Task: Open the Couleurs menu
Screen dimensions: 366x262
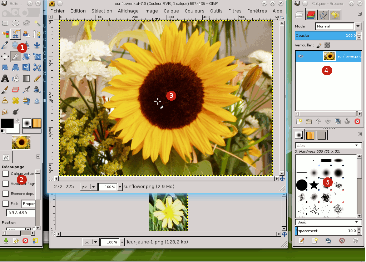Action: [194, 11]
